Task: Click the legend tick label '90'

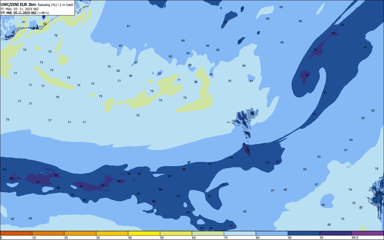Action: tap(289, 238)
